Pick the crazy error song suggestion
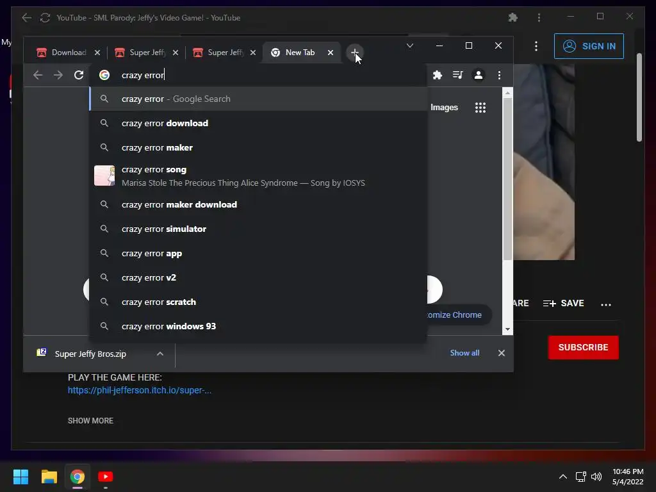 [258, 176]
